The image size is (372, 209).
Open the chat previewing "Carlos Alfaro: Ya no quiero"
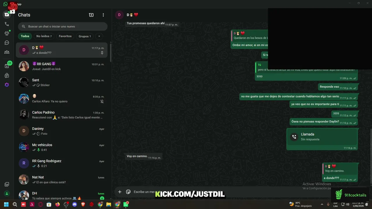[x=62, y=99]
